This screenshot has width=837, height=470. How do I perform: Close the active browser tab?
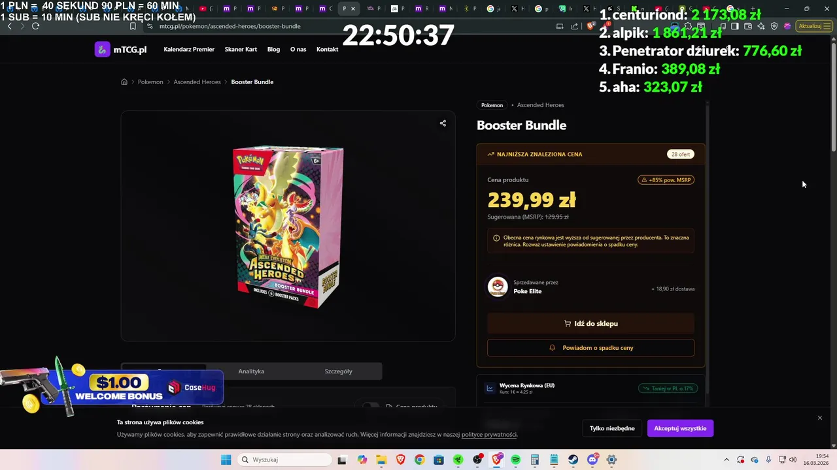tap(353, 9)
